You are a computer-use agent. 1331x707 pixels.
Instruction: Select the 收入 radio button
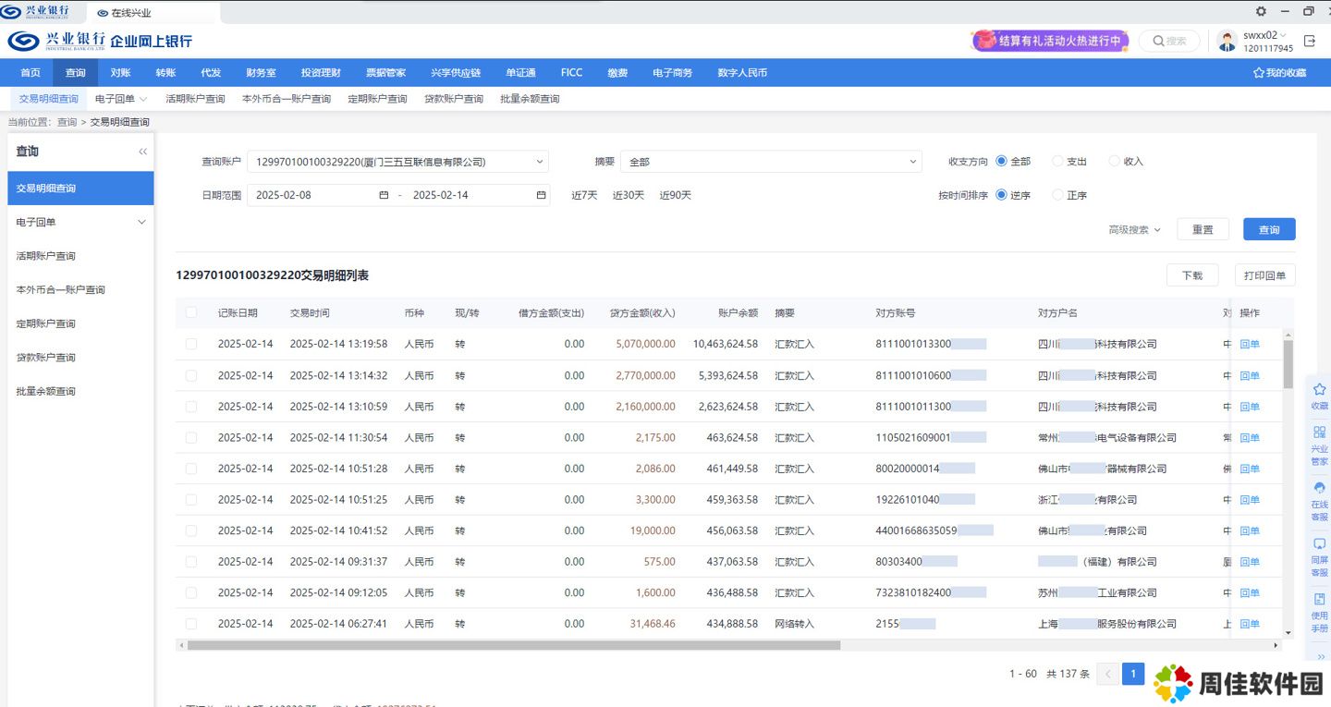(1114, 161)
